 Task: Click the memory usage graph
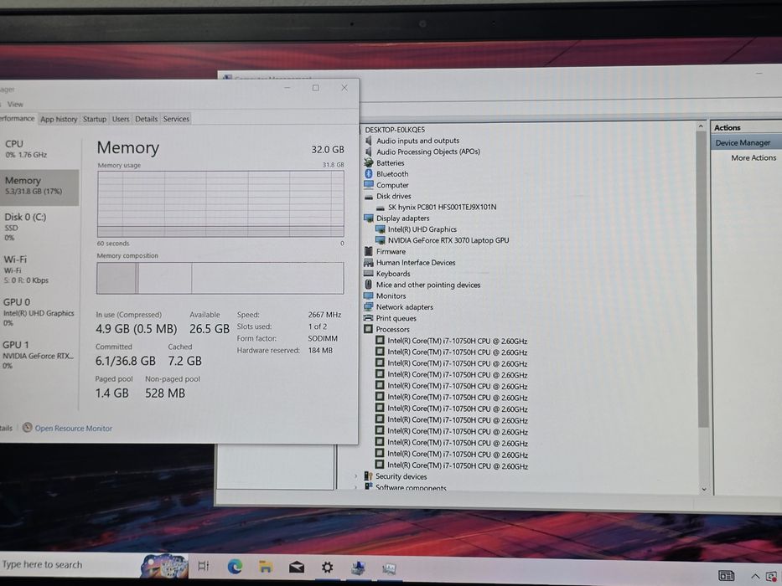tap(220, 203)
